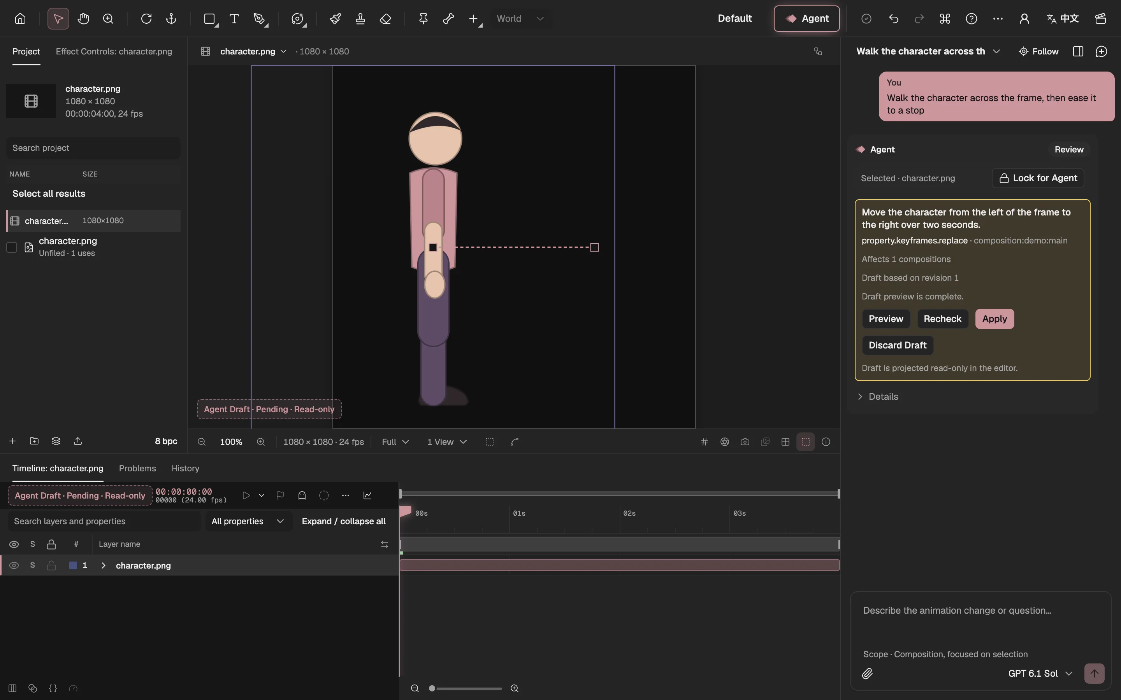Go to the Home icon
1121x700 pixels.
[x=20, y=19]
